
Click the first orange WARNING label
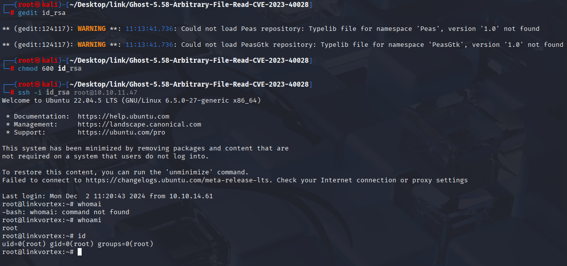click(x=92, y=28)
